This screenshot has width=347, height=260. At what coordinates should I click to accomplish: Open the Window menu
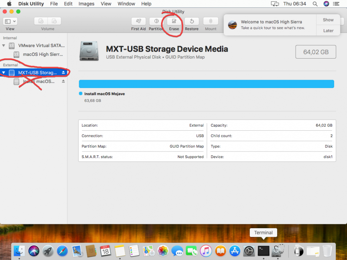(x=126, y=4)
